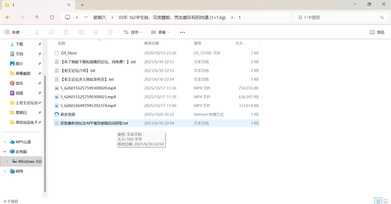
Task: Expand the 此电脑 tree node
Action: point(5,151)
